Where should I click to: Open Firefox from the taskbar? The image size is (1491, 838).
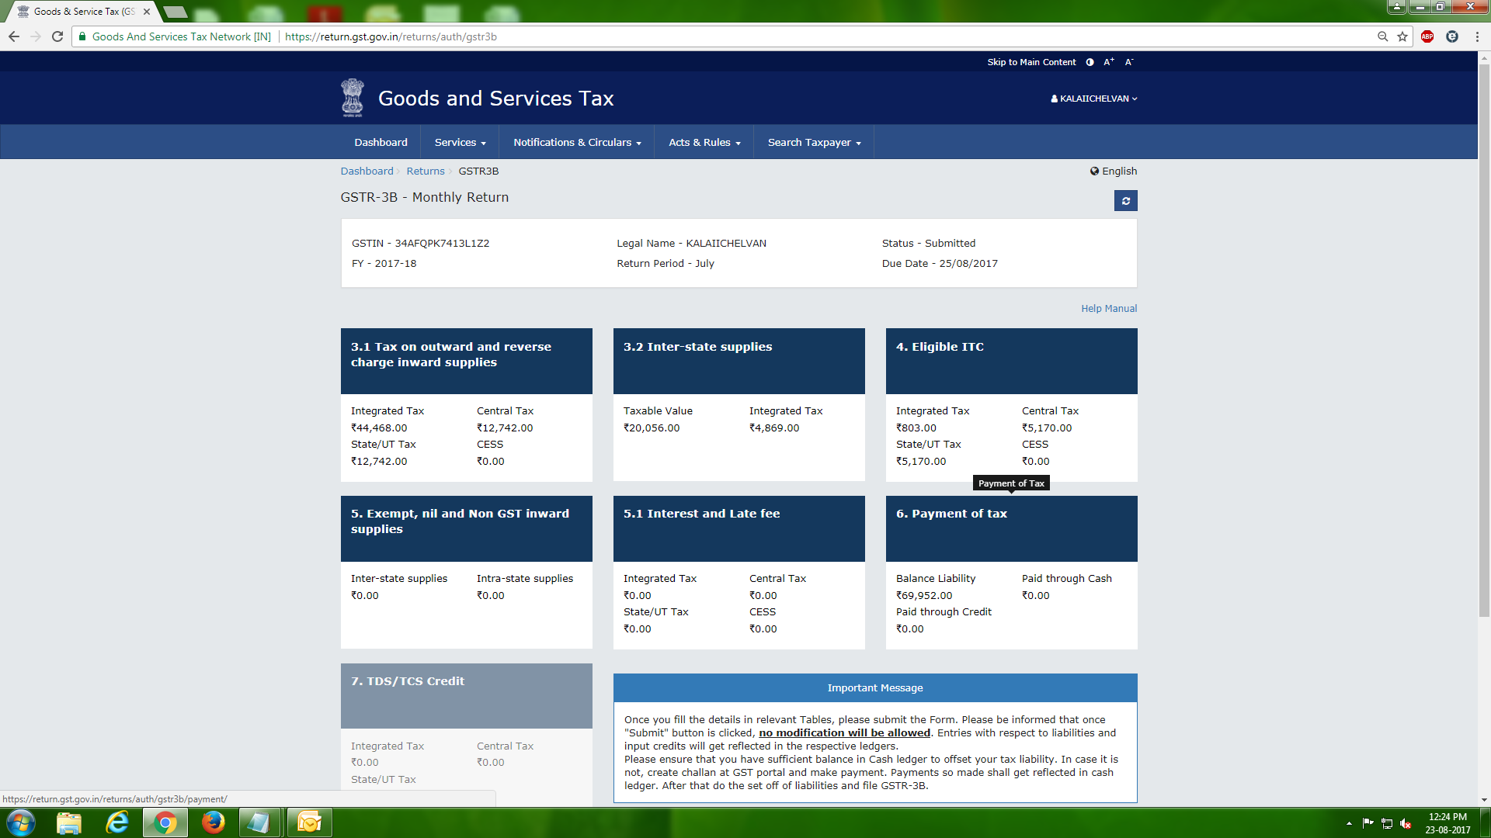[213, 822]
